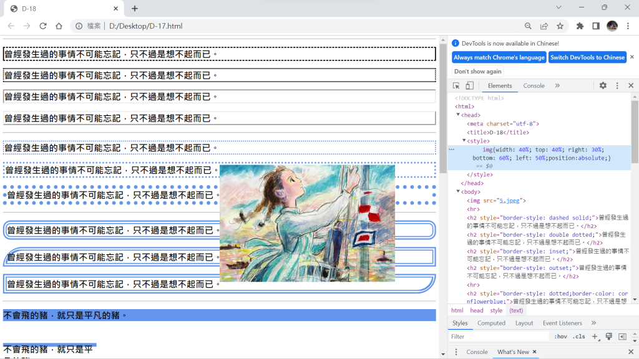Close the bottom drawer
The width and height of the screenshot is (639, 359).
[631, 352]
